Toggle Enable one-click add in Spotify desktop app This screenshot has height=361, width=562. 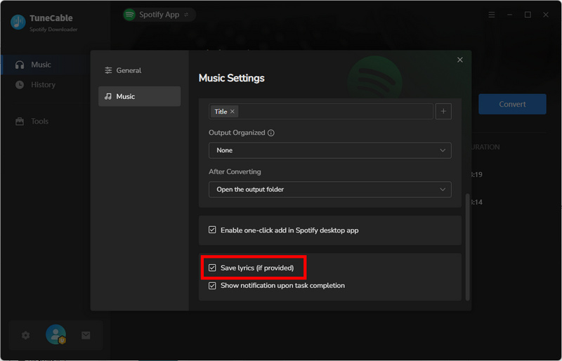pyautogui.click(x=212, y=230)
